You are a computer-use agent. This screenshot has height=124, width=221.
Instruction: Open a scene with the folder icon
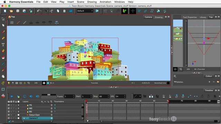pos(11,11)
